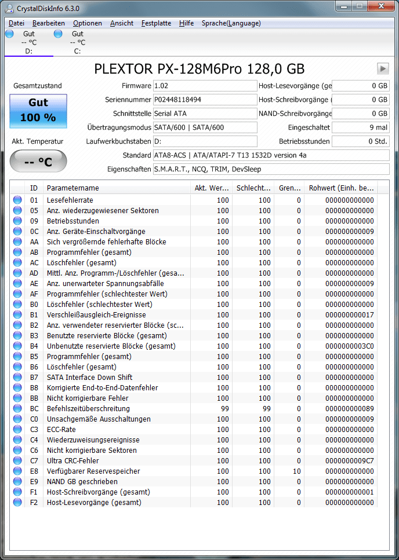Click the status icon for attribute 05
Image resolution: width=399 pixels, height=560 pixels.
click(x=17, y=210)
